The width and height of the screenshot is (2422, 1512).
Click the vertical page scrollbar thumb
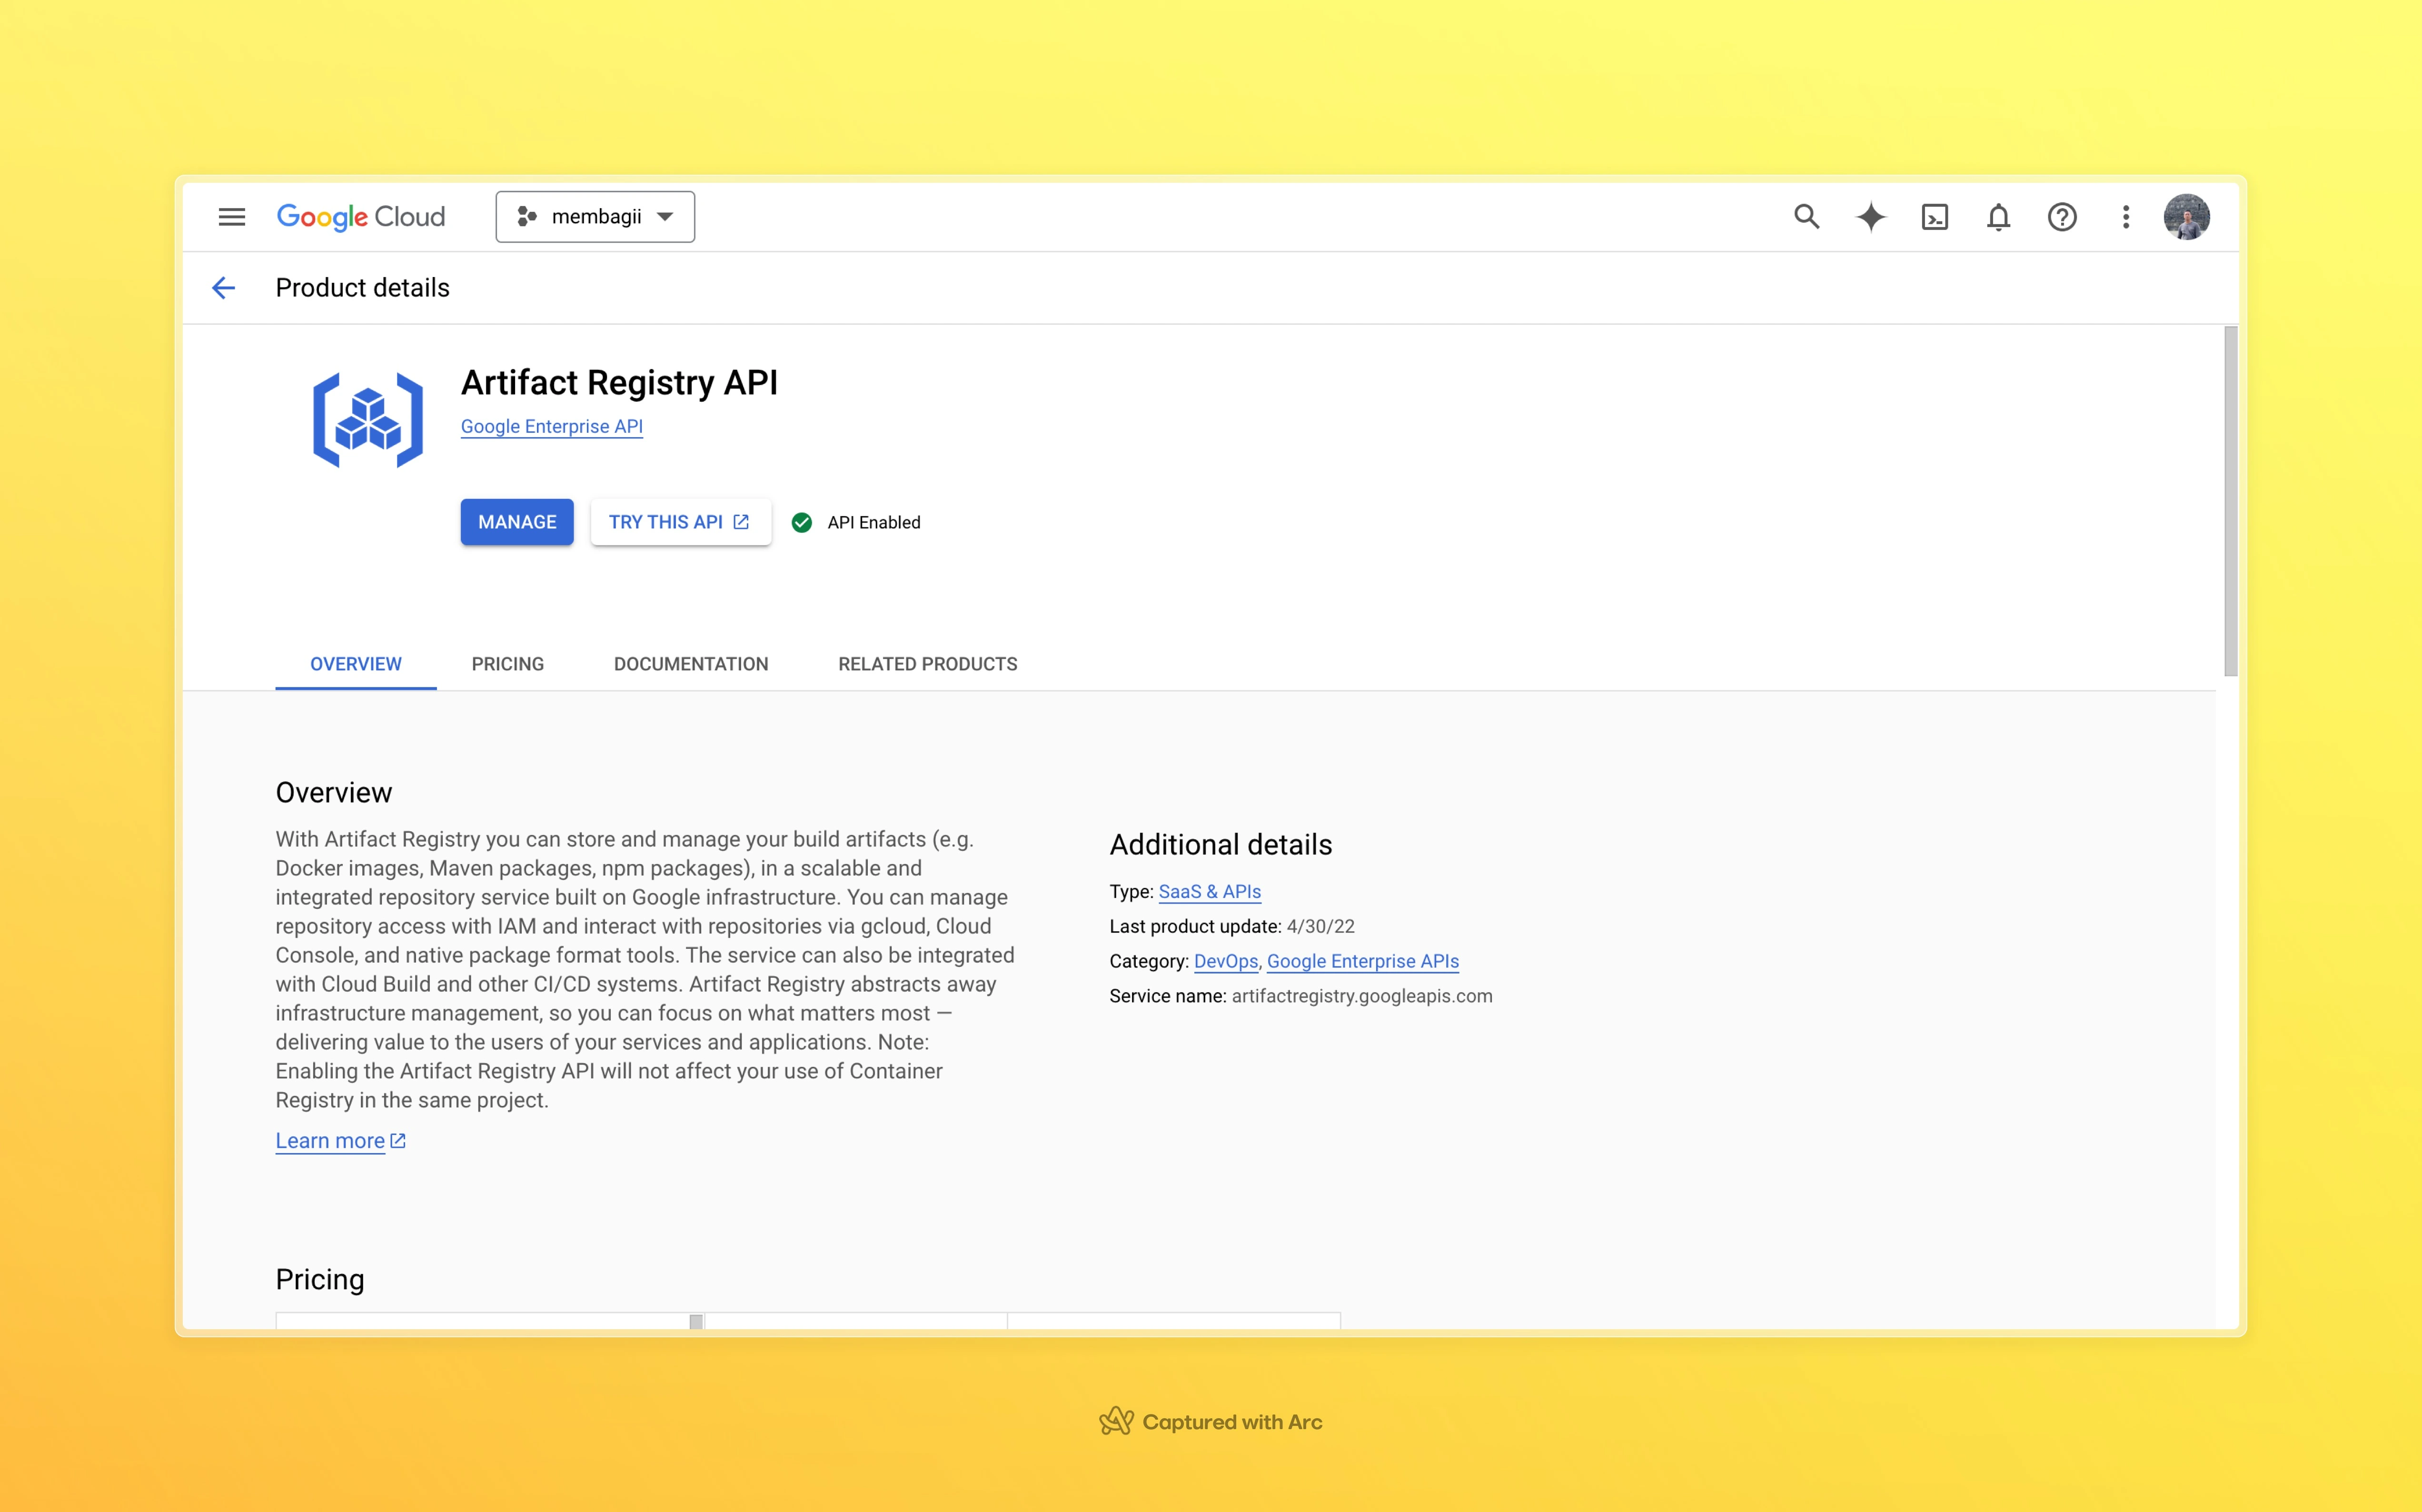[x=2230, y=501]
